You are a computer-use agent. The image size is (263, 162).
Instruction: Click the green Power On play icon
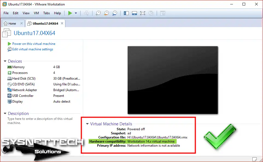pyautogui.click(x=70, y=13)
